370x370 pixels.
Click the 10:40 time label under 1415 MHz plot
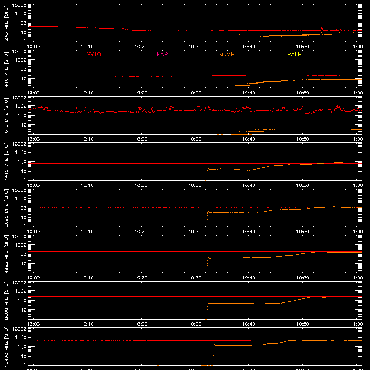[x=248, y=185]
